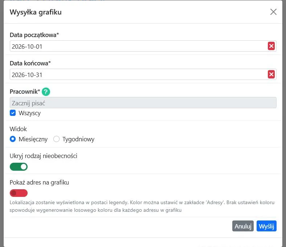
Task: Click the Pokaż adres na grafiku label
Action: click(x=39, y=182)
